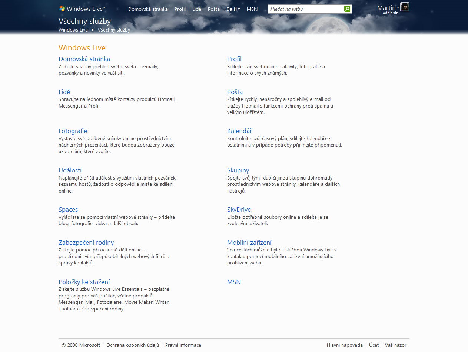Expand the Další dropdown menu

pos(233,9)
